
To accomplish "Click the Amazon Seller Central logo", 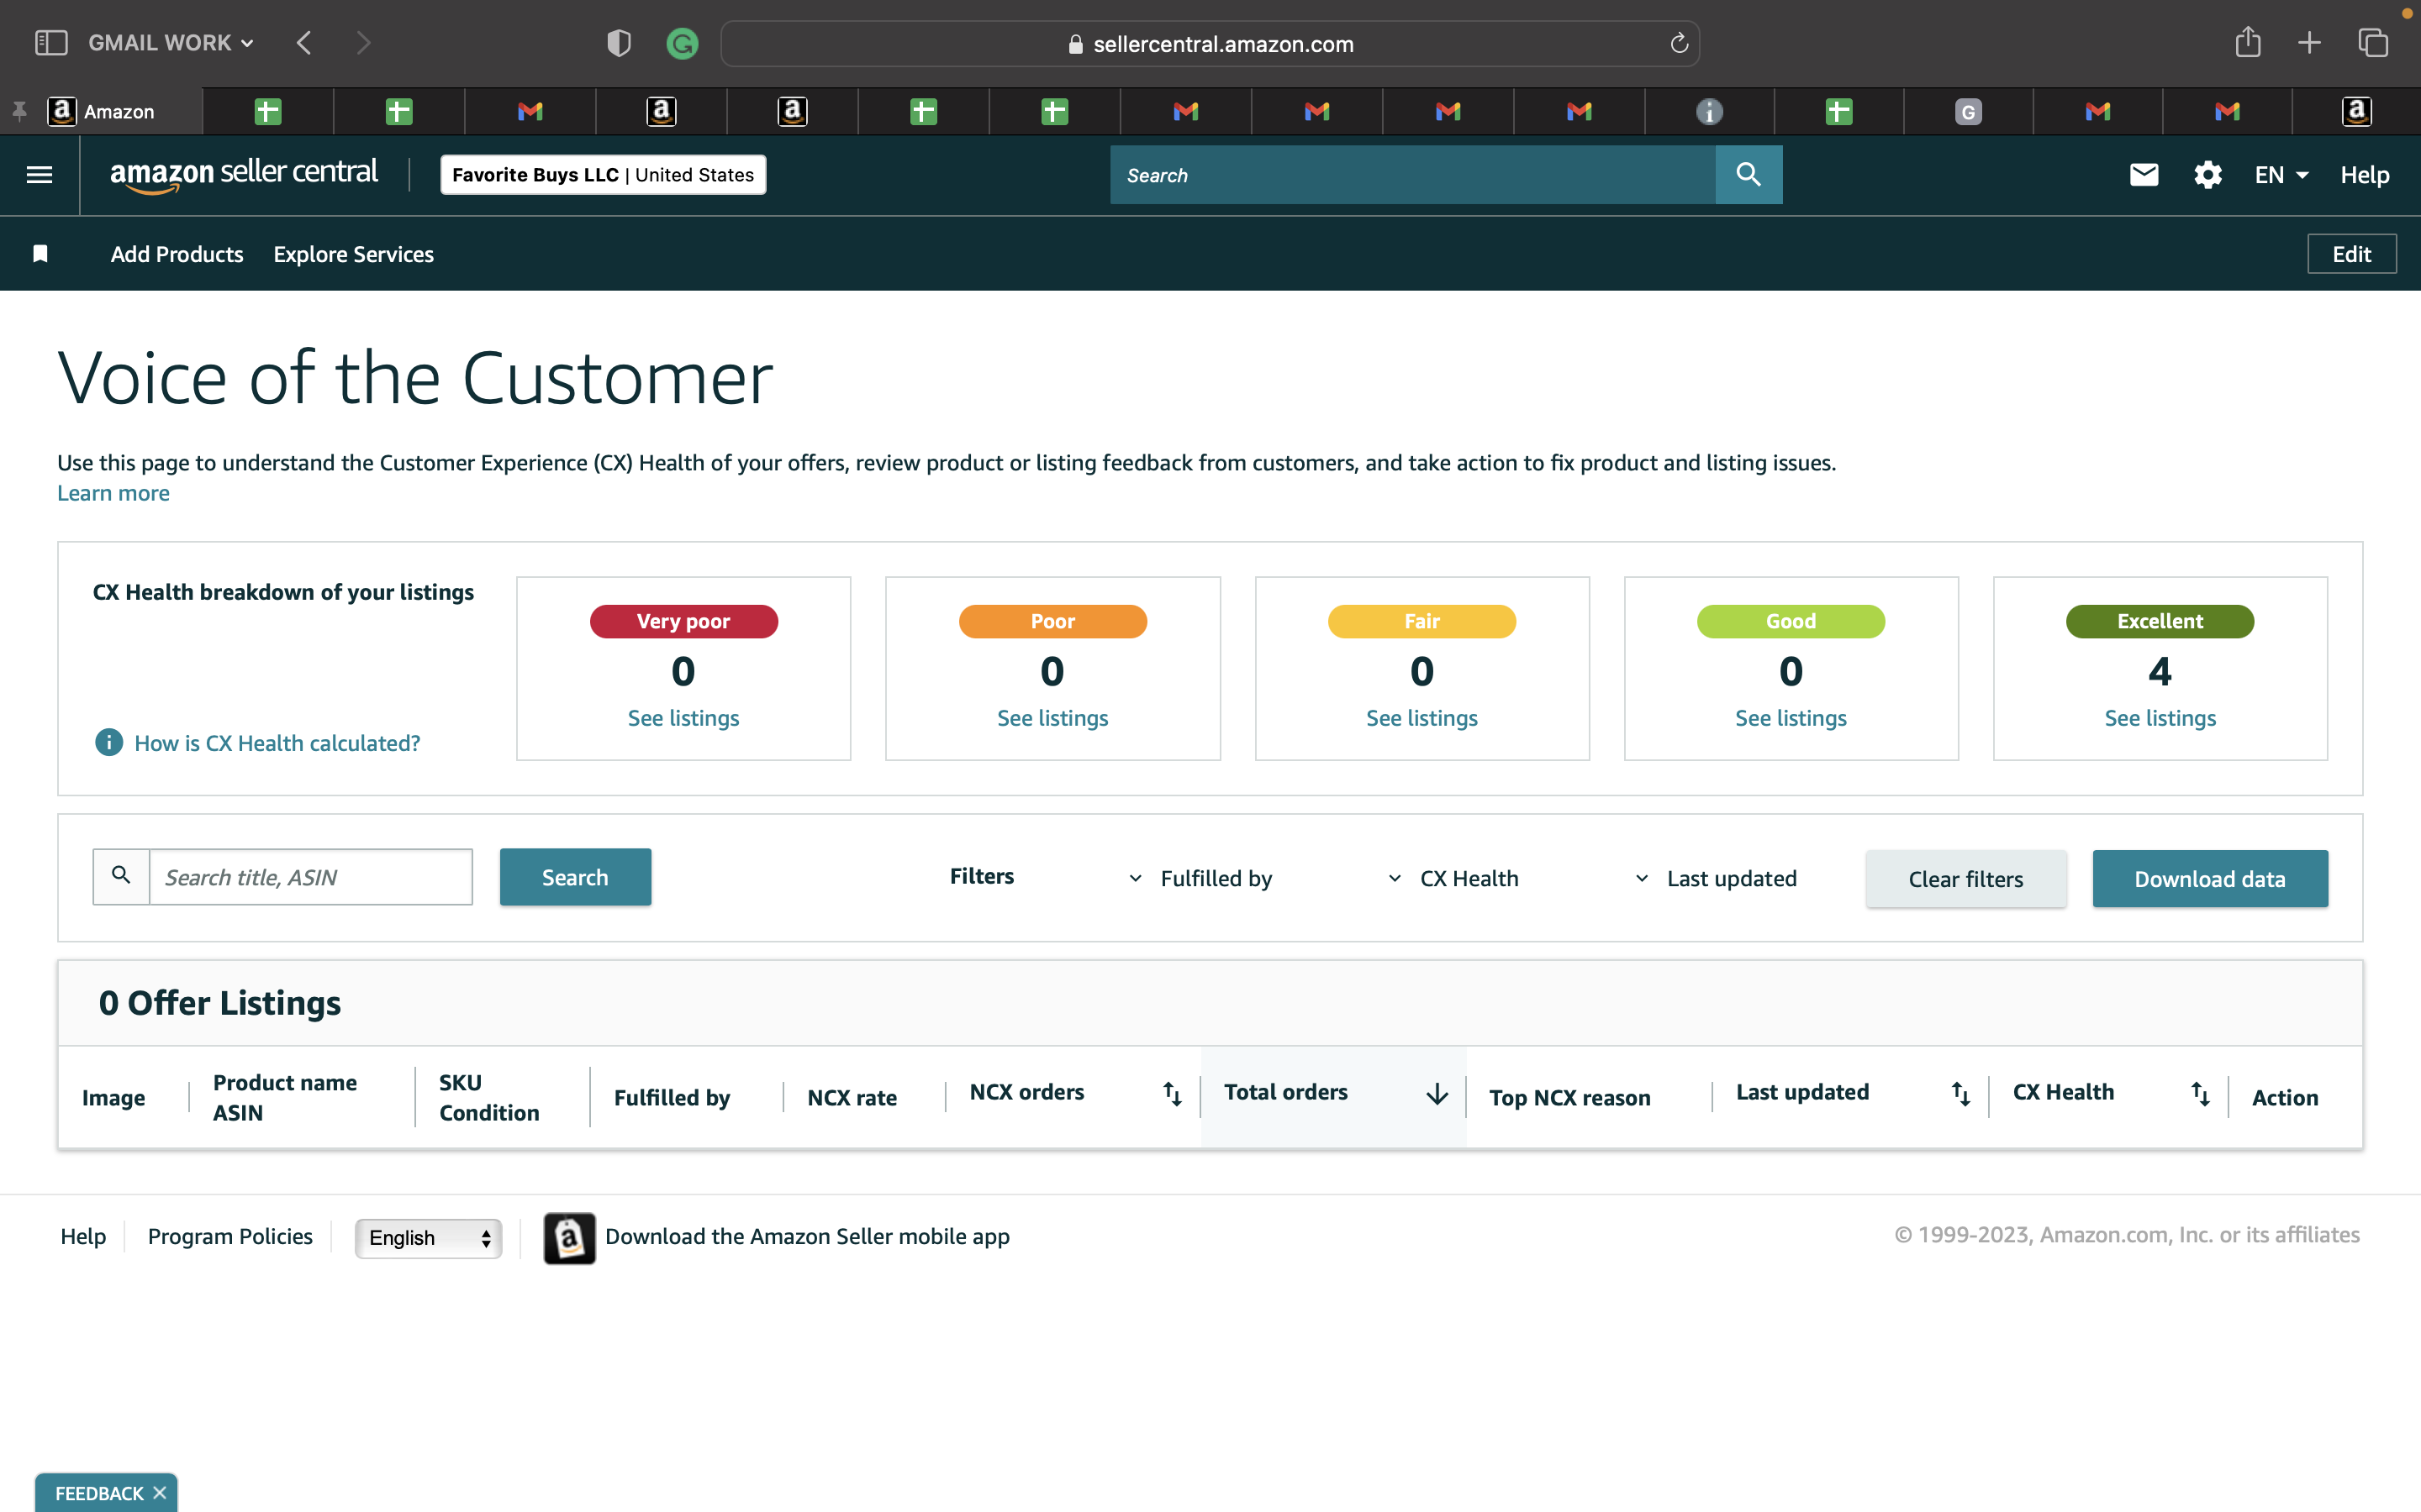I will click(244, 175).
